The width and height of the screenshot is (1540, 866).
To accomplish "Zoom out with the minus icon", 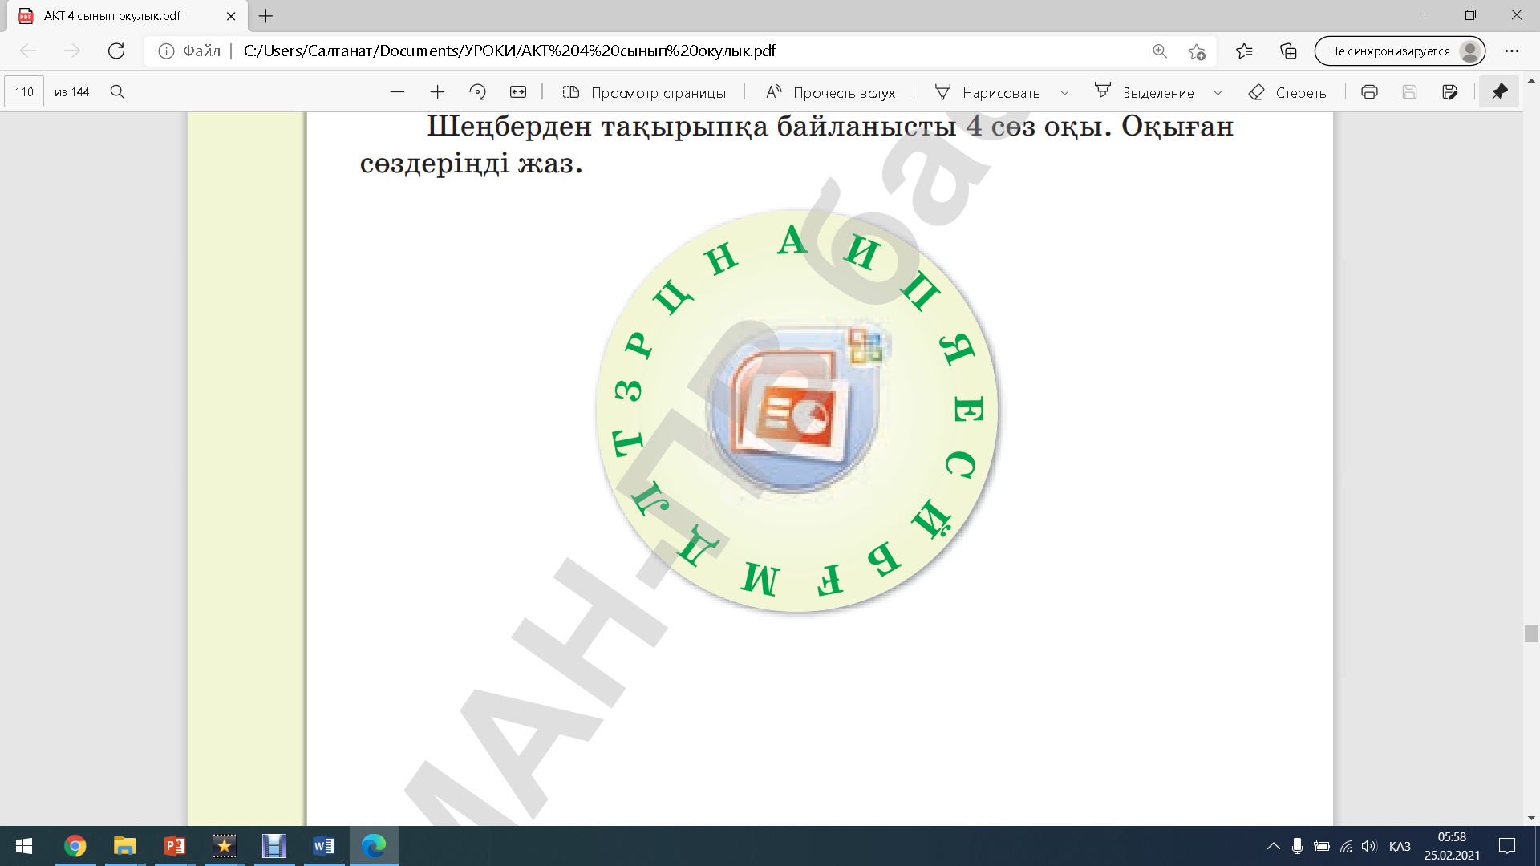I will click(x=397, y=92).
